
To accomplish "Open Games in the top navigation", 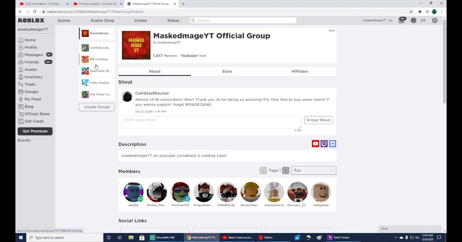I will tap(64, 20).
